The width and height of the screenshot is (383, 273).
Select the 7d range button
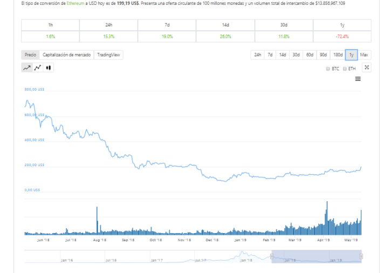(x=270, y=54)
